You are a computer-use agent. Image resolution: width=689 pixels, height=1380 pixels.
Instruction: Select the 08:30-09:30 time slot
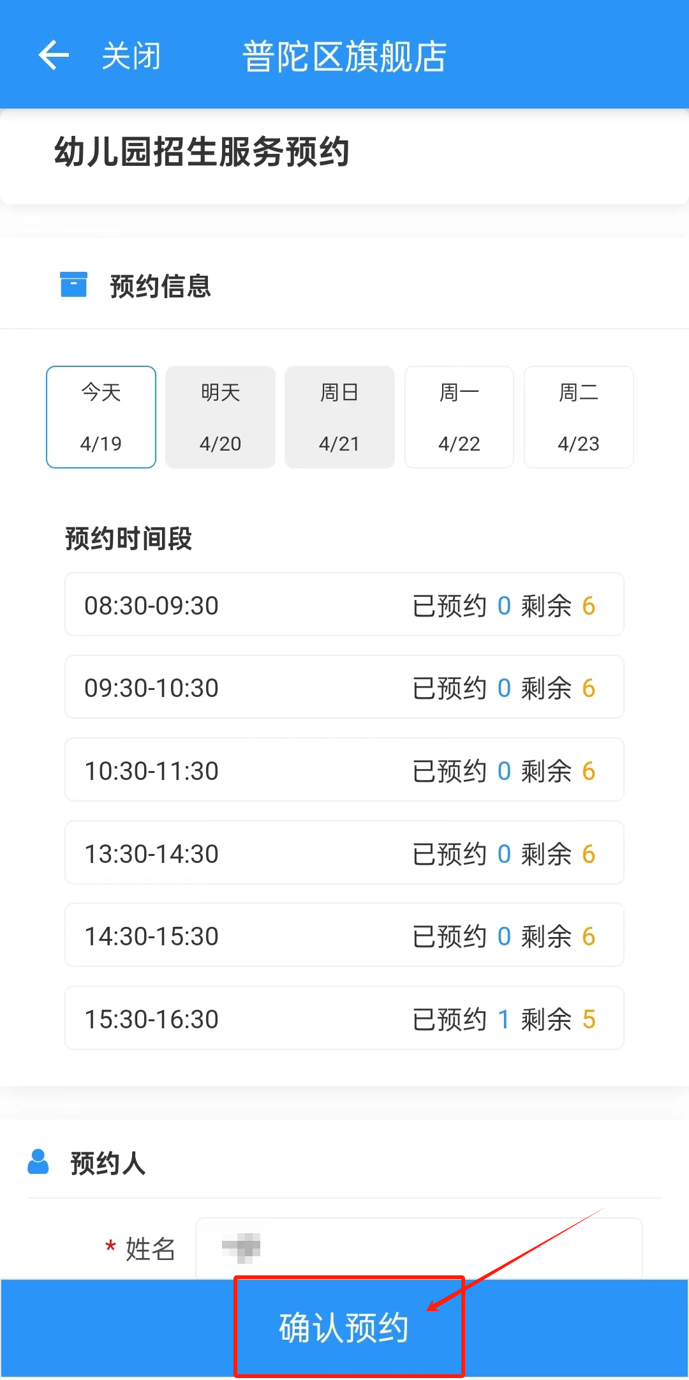coord(344,604)
